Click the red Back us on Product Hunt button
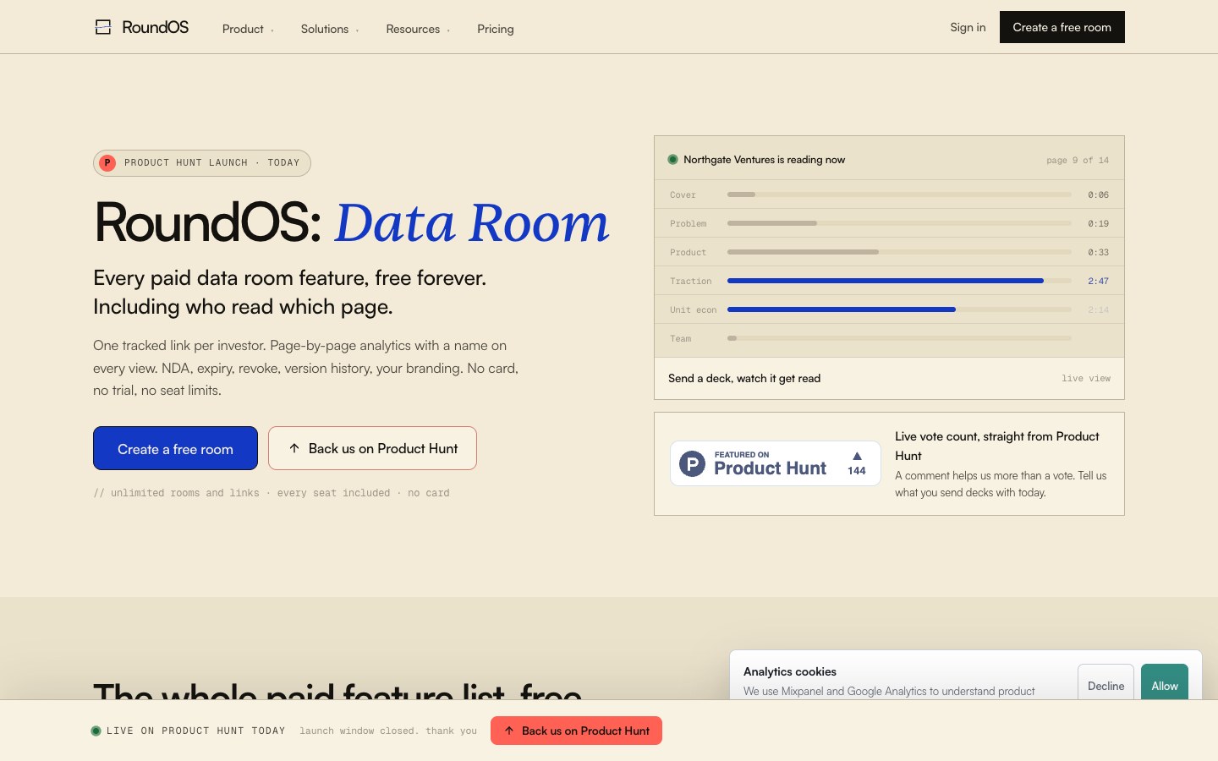The height and width of the screenshot is (761, 1218). [576, 731]
